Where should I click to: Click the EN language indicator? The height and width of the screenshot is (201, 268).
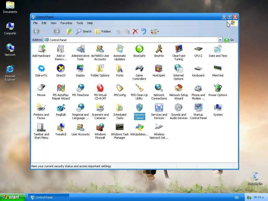pyautogui.click(x=237, y=197)
